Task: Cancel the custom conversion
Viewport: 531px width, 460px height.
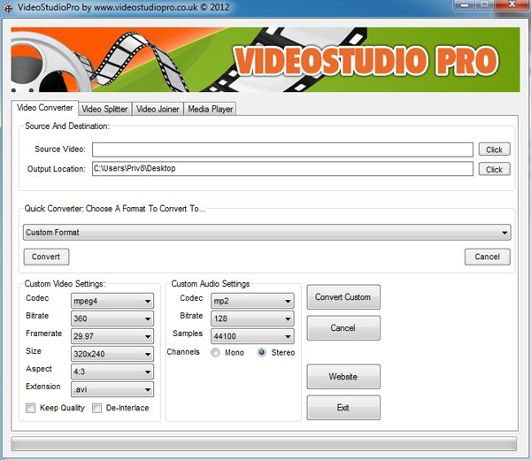Action: tap(343, 328)
